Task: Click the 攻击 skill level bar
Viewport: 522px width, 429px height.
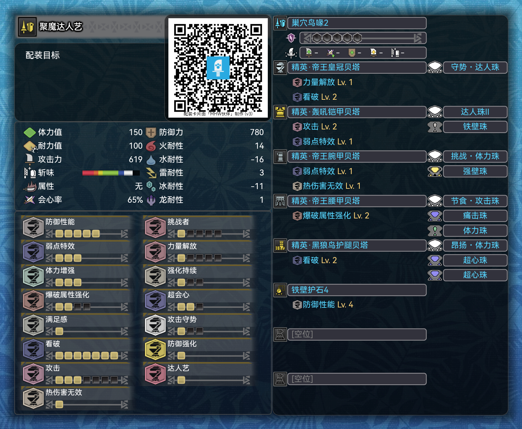Action: click(x=87, y=380)
